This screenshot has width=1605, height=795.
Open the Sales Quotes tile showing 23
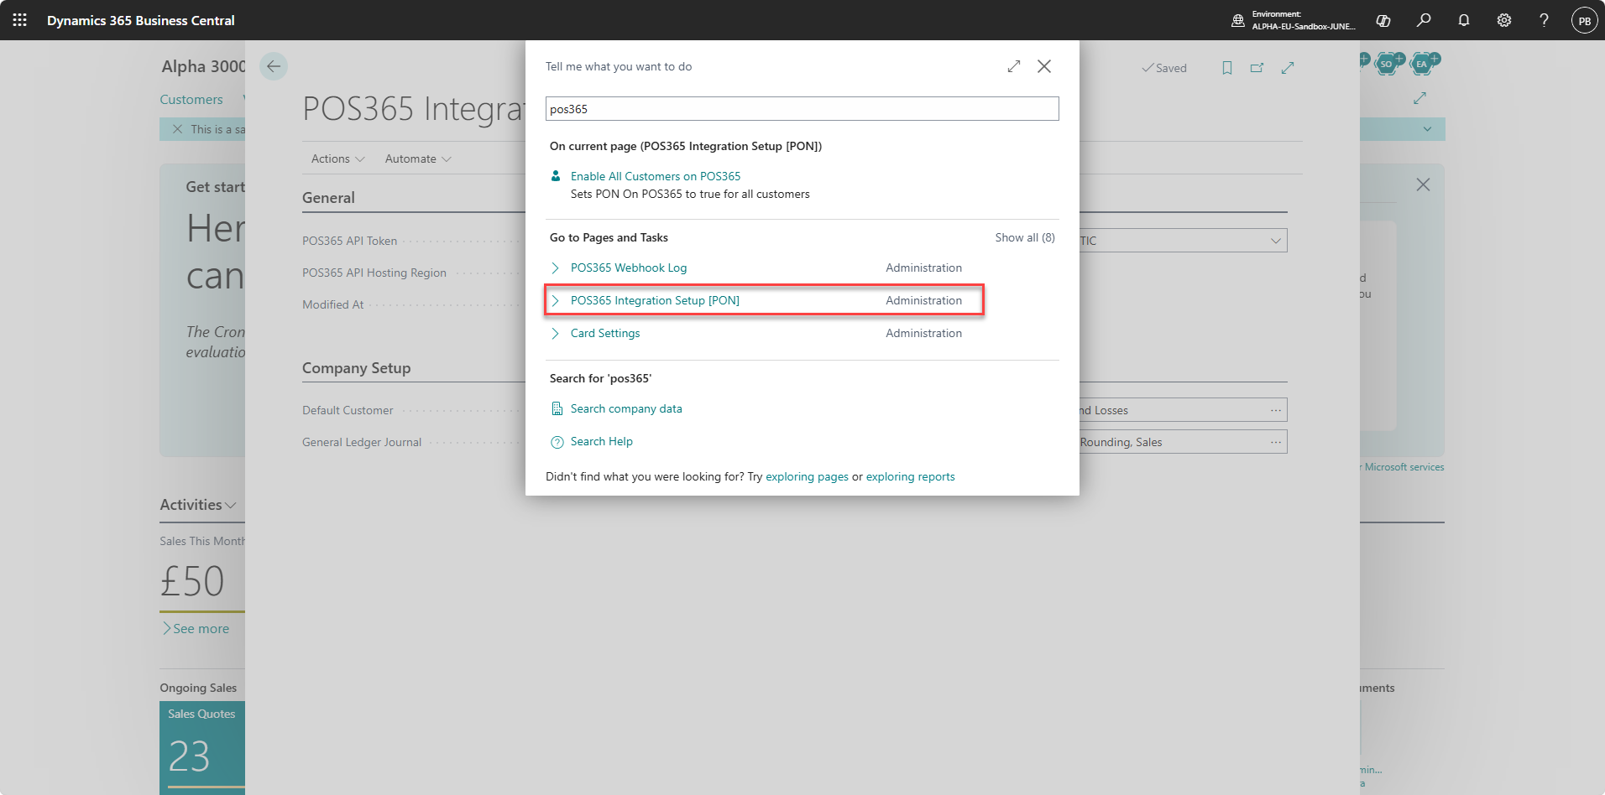point(202,746)
